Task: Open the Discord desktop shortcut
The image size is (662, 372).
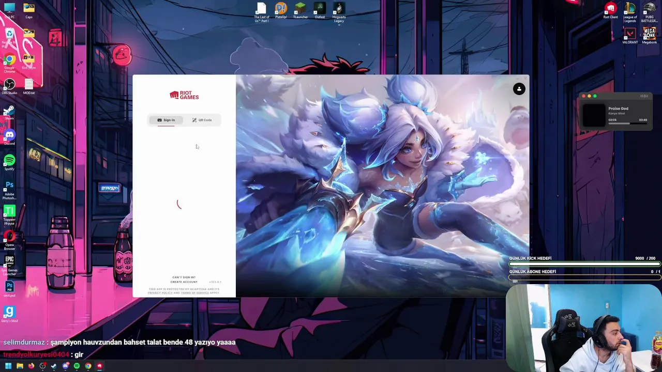Action: pyautogui.click(x=9, y=137)
